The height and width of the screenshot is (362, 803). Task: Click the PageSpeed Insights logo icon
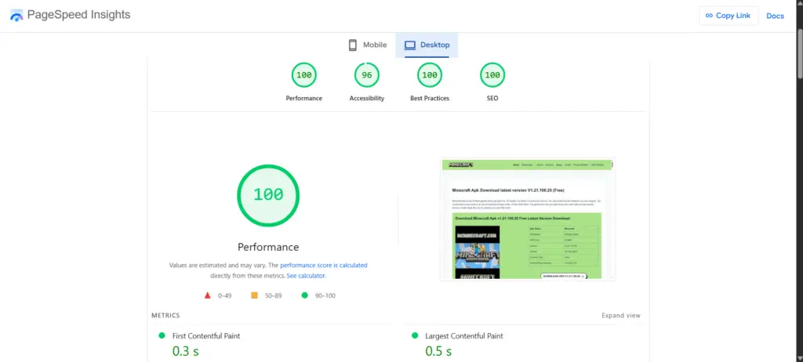click(x=16, y=16)
